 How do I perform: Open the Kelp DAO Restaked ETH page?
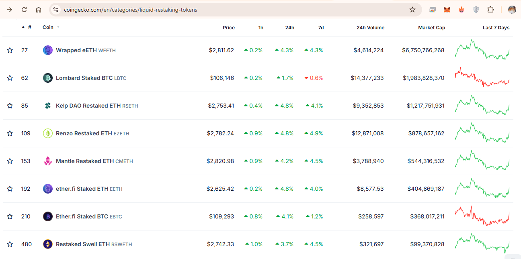pyautogui.click(x=97, y=106)
